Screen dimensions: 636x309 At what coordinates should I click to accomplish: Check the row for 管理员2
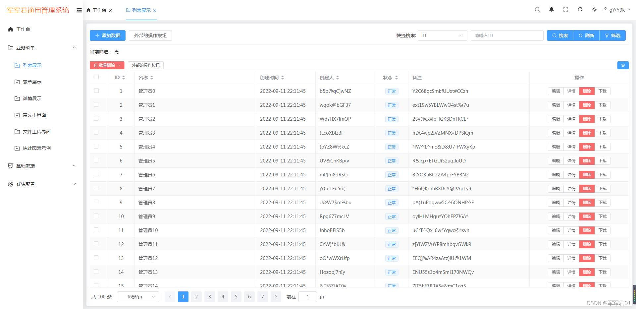tap(96, 118)
